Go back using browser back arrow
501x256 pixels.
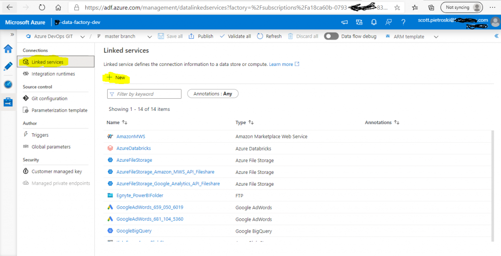pyautogui.click(x=10, y=7)
